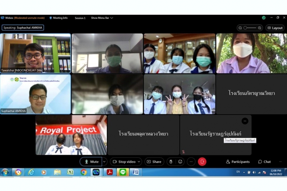287x191 pixels.
Task: Select the Session 1 tab
Action: click(x=80, y=18)
